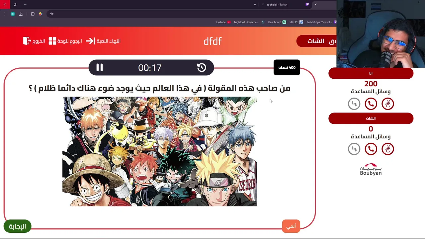
Task: Use the انا team's swap arrows help icon
Action: pos(354,104)
